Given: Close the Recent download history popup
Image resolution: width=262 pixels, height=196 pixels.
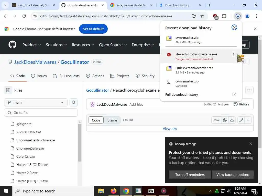Looking at the screenshot, I should (x=234, y=27).
